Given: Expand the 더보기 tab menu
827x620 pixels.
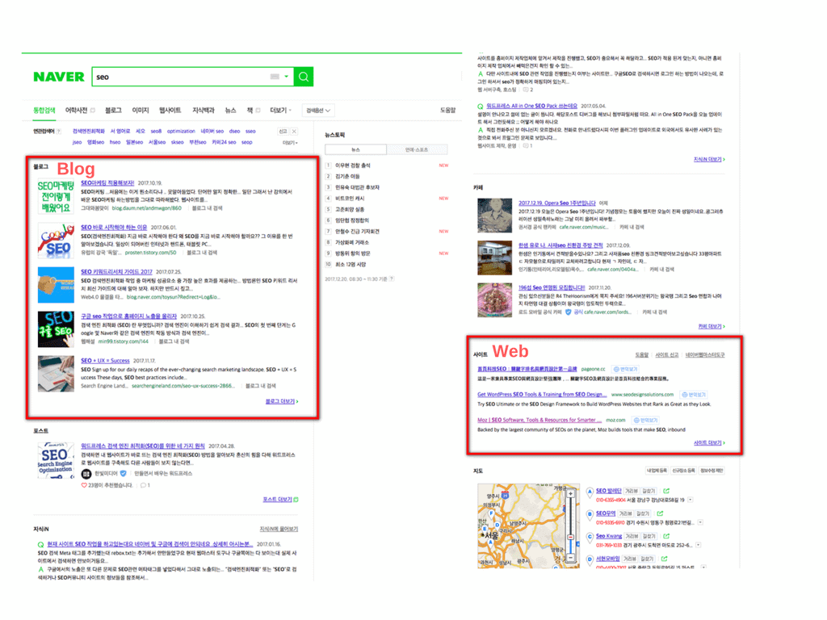Looking at the screenshot, I should tap(280, 110).
